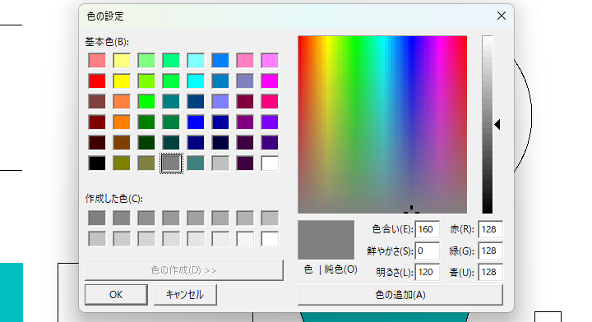
Task: Click the 色の追加(A) button
Action: coord(400,294)
